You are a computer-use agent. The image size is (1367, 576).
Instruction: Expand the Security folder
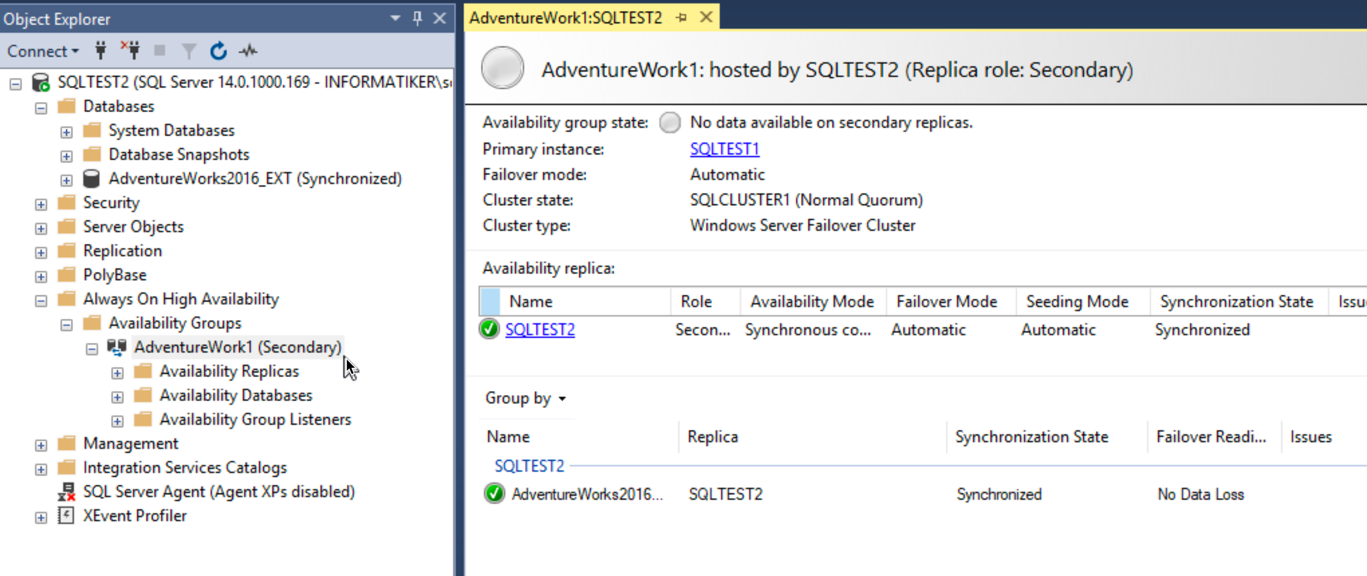tap(41, 204)
